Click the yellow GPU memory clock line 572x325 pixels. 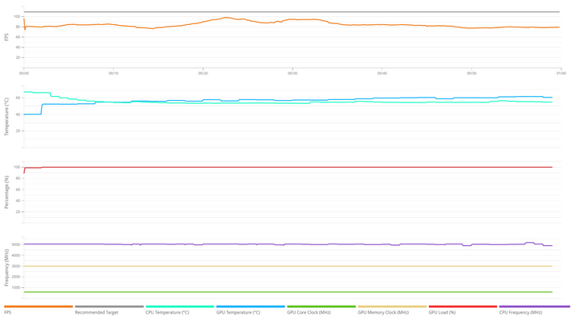pos(291,266)
